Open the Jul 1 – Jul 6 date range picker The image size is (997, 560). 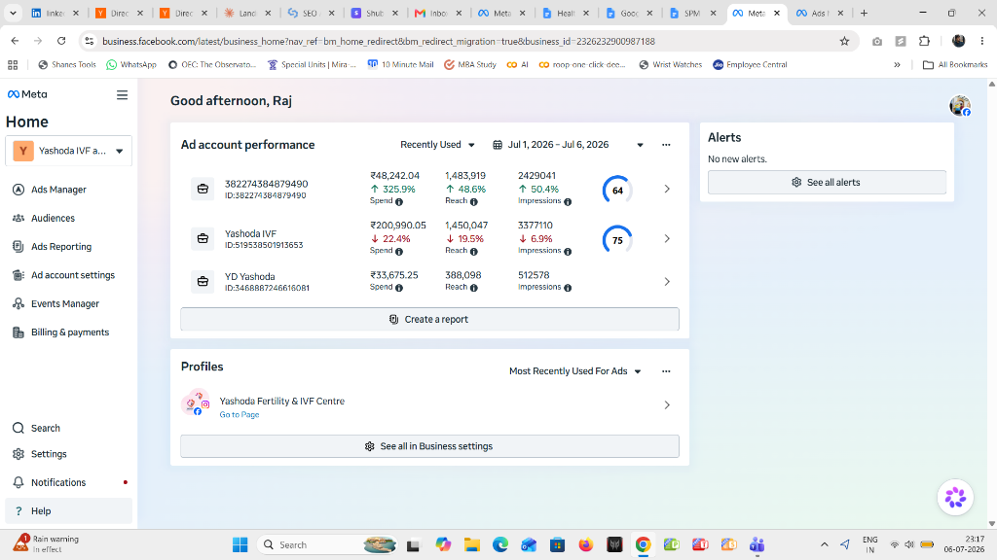(568, 145)
